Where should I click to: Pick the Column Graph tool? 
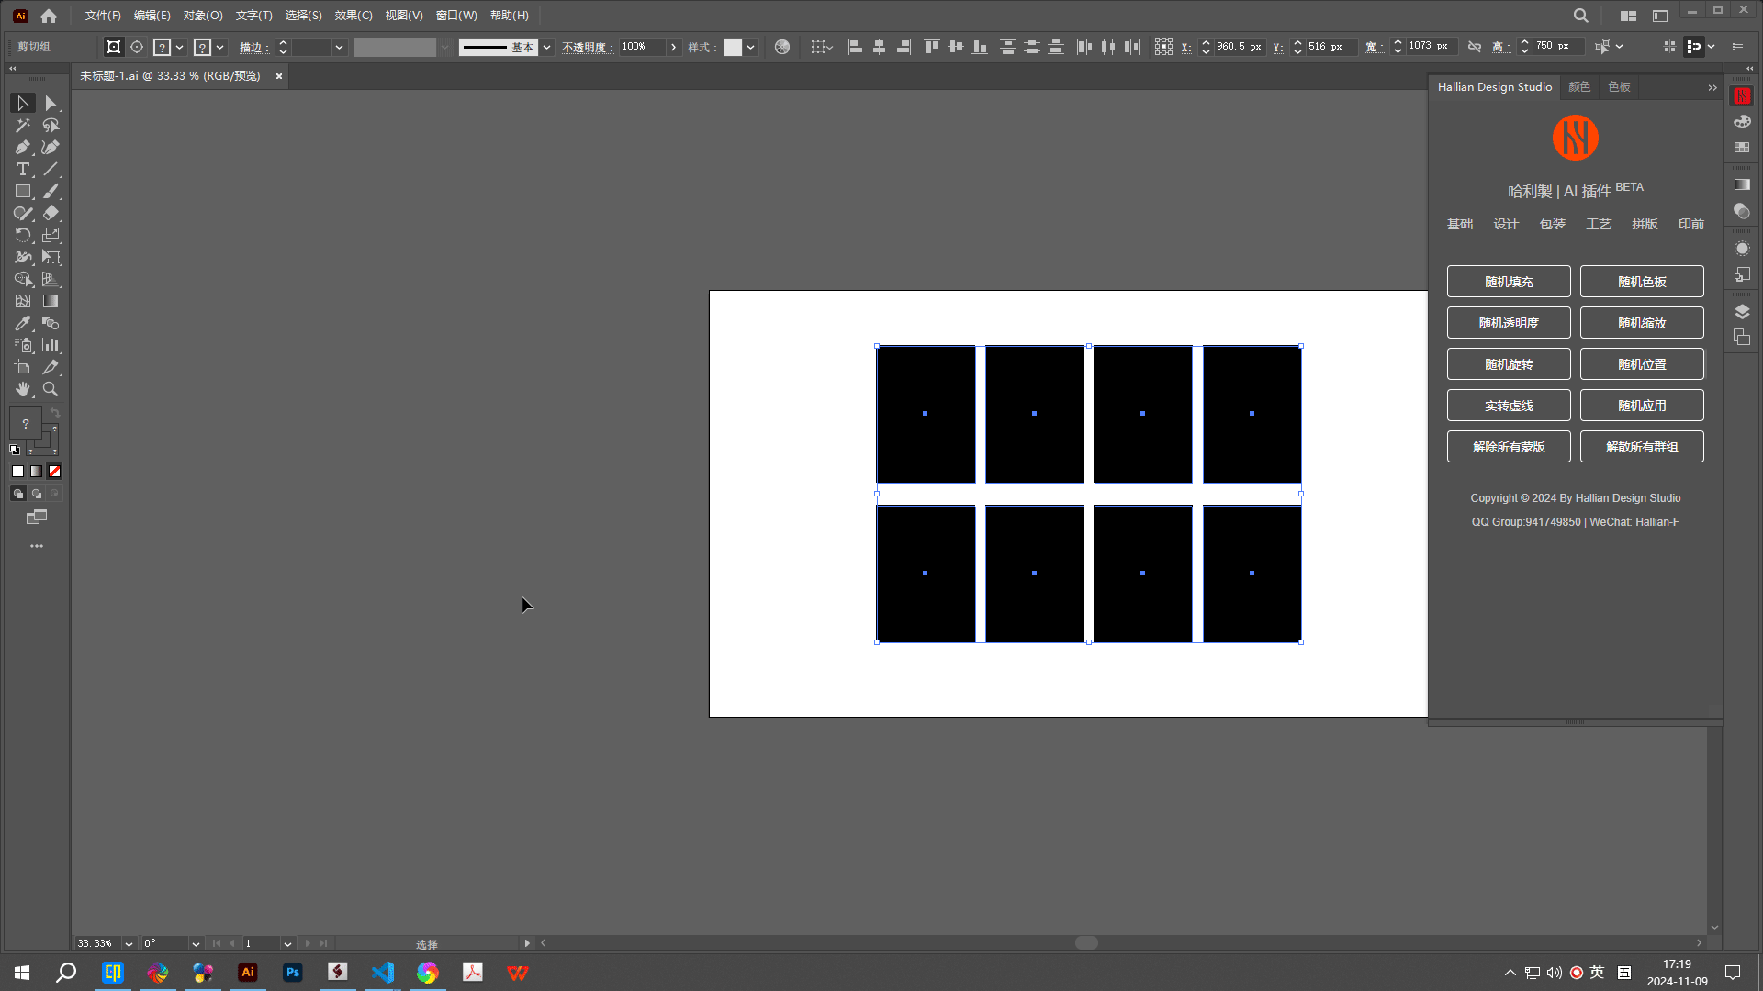coord(51,345)
